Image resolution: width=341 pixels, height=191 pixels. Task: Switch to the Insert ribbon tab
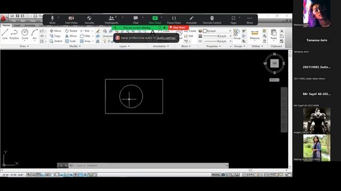pos(17,25)
